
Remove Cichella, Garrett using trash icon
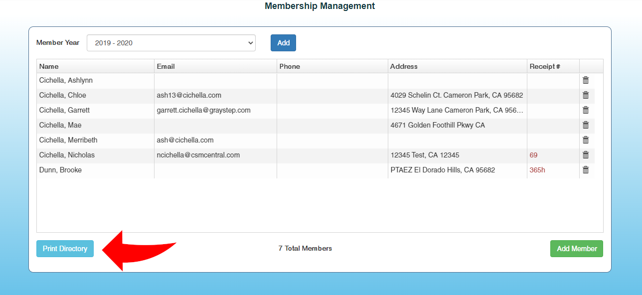coord(586,110)
